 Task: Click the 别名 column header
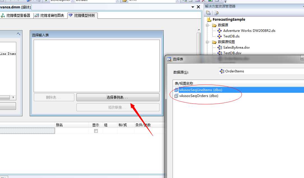pos(71,125)
